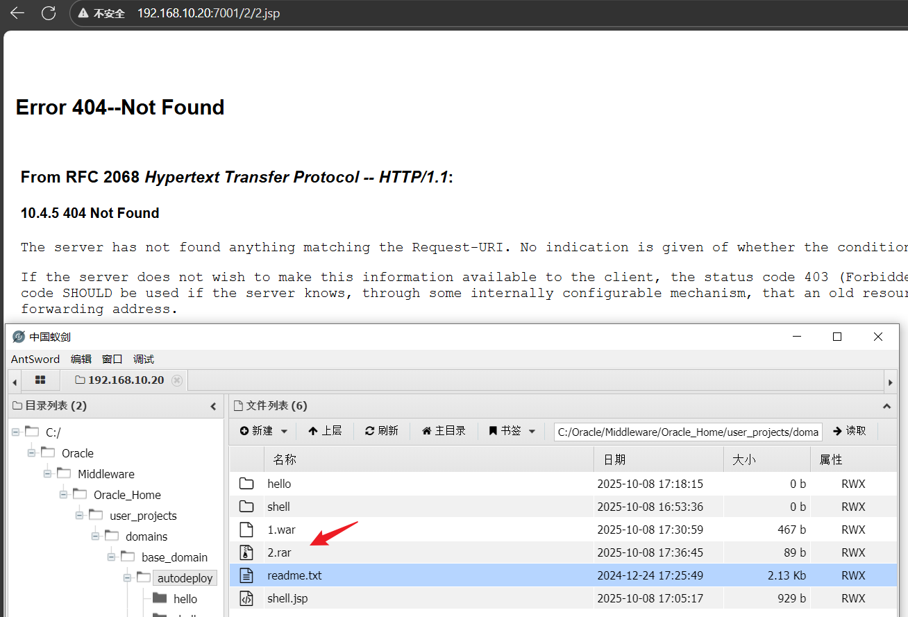908x617 pixels.
Task: Open the 编辑 menu
Action: [x=81, y=360]
